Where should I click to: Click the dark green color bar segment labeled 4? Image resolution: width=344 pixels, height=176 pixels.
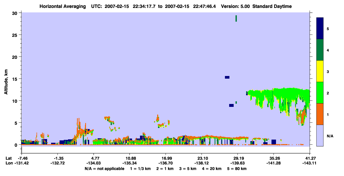[320, 50]
